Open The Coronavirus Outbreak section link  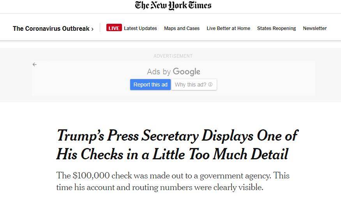pos(51,28)
